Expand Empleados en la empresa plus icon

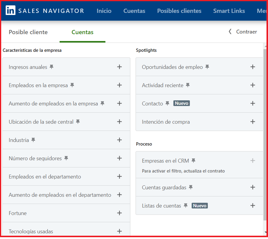tap(119, 85)
